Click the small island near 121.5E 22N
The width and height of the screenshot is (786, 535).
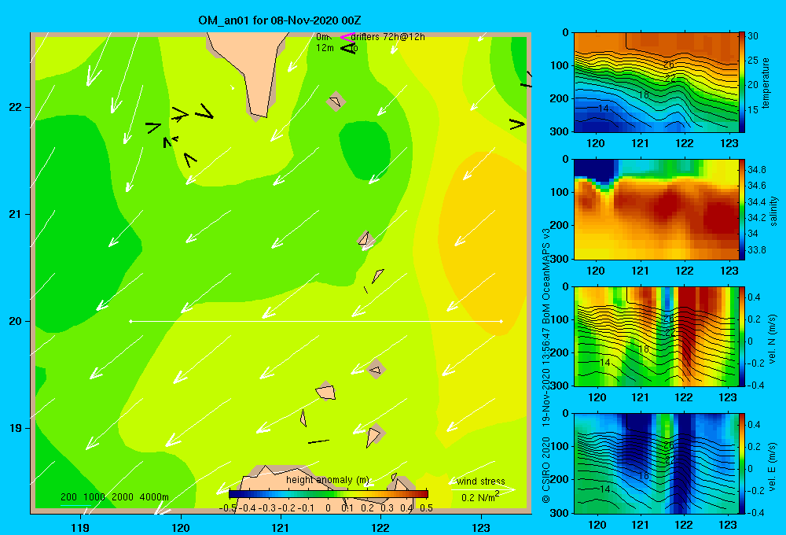[336, 101]
